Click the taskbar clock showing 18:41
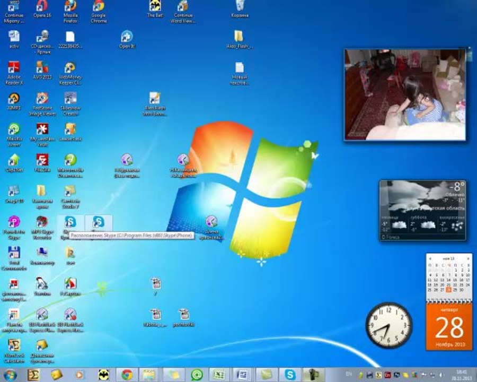 pos(462,375)
